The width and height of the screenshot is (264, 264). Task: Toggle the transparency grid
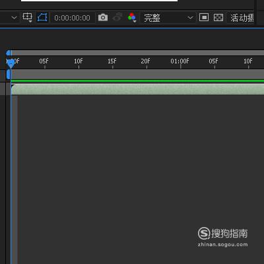pos(218,17)
